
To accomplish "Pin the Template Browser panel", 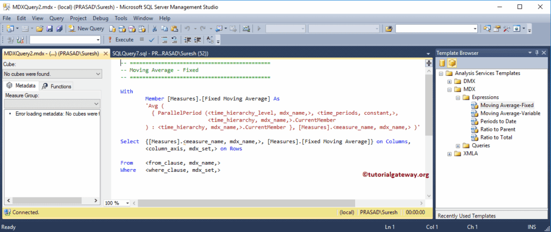I will coord(536,53).
